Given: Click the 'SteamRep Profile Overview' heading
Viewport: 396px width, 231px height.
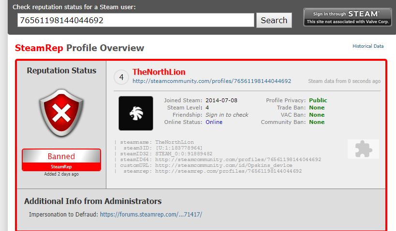Looking at the screenshot, I should click(79, 48).
